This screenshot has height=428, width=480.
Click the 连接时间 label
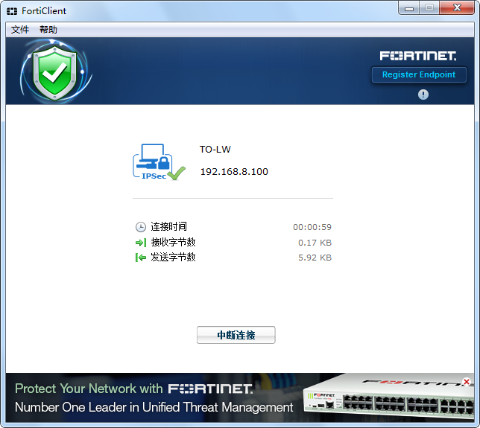pyautogui.click(x=168, y=226)
